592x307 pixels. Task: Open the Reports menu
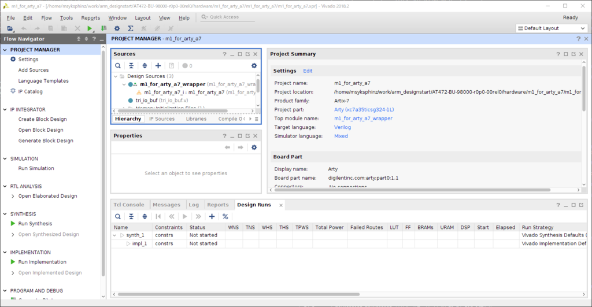91,18
